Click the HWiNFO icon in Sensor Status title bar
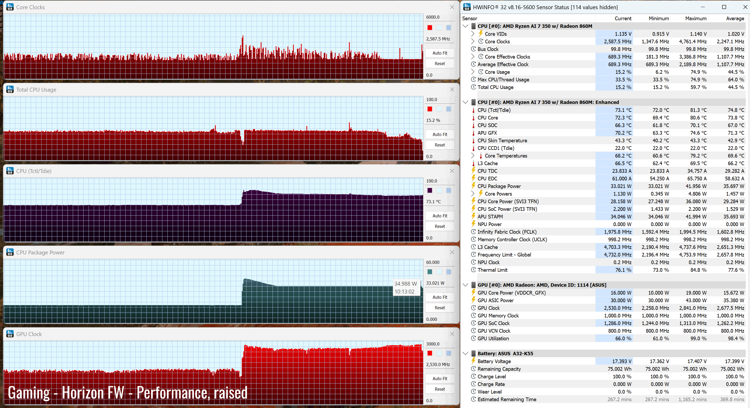This screenshot has height=408, width=750. (x=467, y=7)
